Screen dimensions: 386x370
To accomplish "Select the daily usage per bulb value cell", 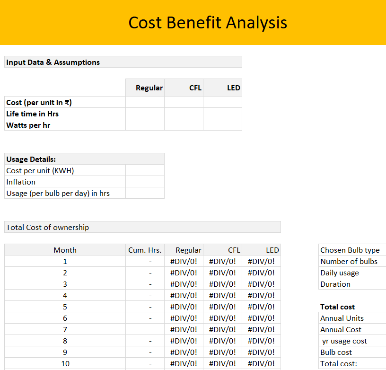I will tap(145, 193).
